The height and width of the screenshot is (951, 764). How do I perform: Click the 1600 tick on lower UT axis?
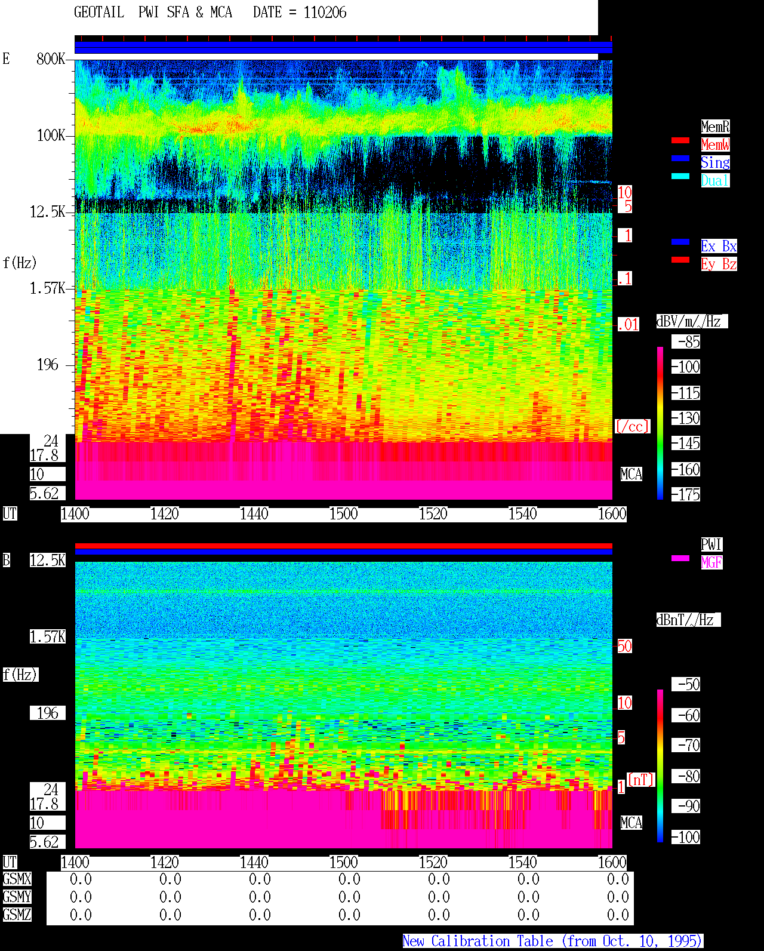612,862
